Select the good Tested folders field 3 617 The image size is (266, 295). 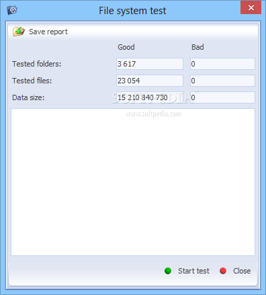[x=150, y=64]
